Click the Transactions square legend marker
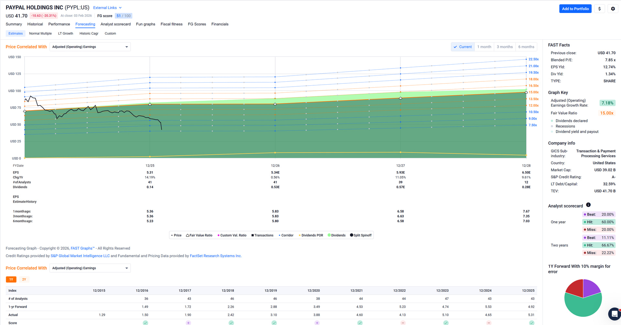Image resolution: width=621 pixels, height=325 pixels. tap(253, 236)
